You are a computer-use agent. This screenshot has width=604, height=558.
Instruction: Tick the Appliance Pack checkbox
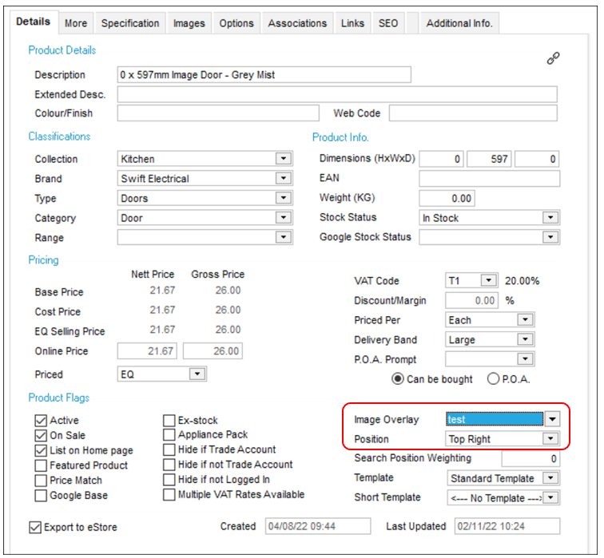(x=169, y=435)
